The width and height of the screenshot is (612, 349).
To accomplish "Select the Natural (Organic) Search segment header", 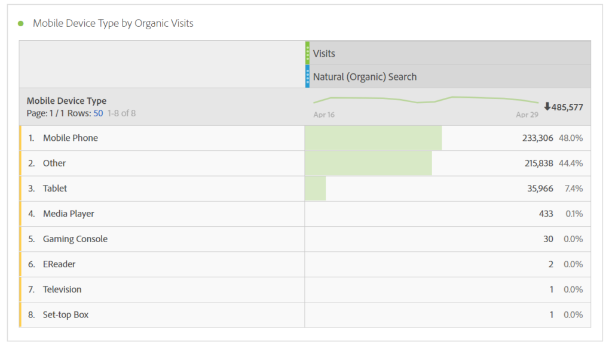I will pyautogui.click(x=365, y=76).
